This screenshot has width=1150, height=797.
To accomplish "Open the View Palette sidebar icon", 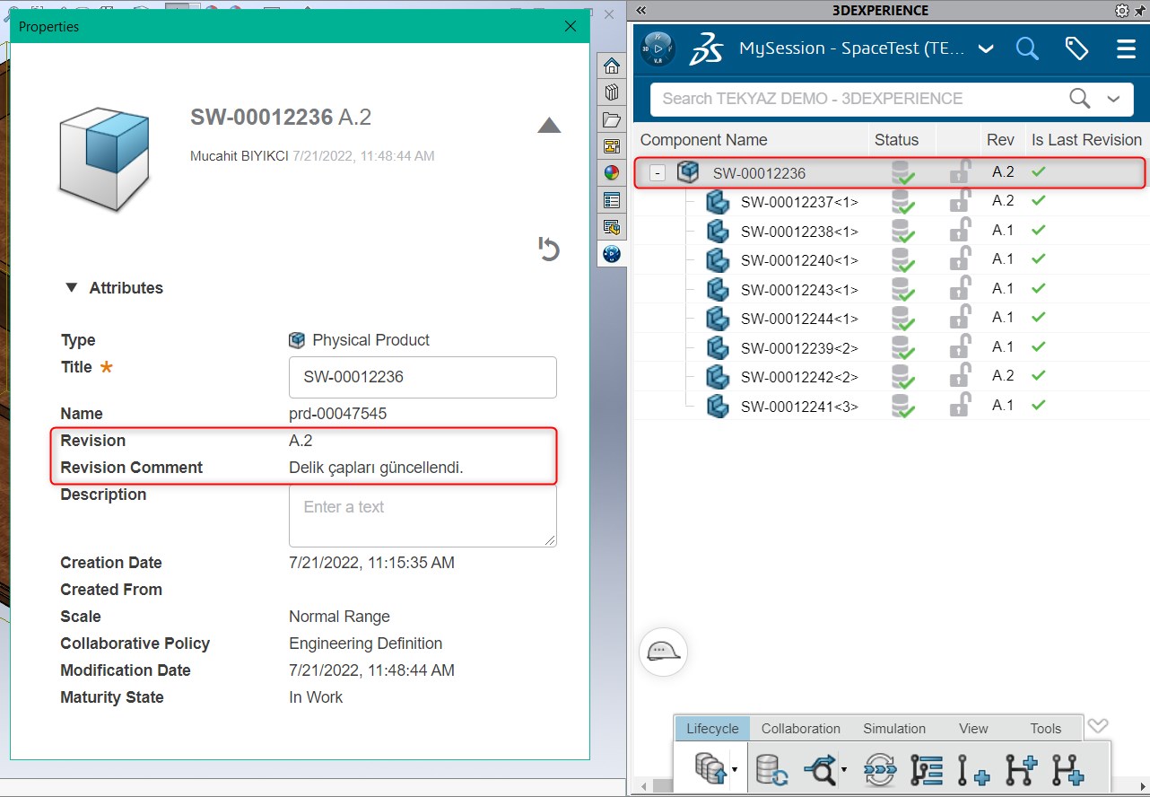I will point(612,146).
